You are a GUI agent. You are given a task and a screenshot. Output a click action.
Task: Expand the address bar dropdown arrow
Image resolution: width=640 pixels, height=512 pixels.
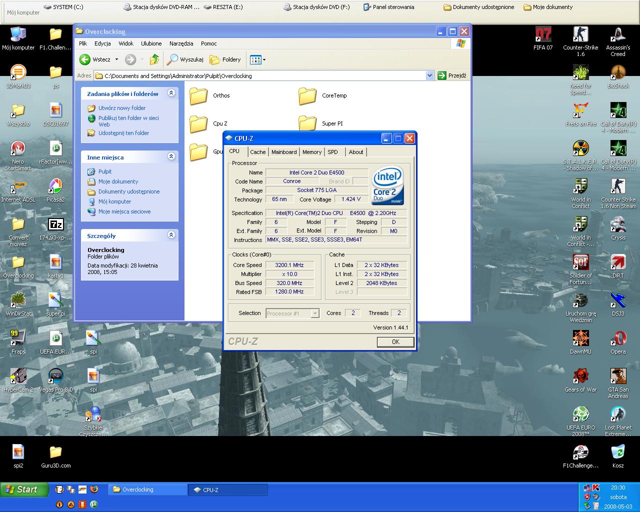point(429,75)
